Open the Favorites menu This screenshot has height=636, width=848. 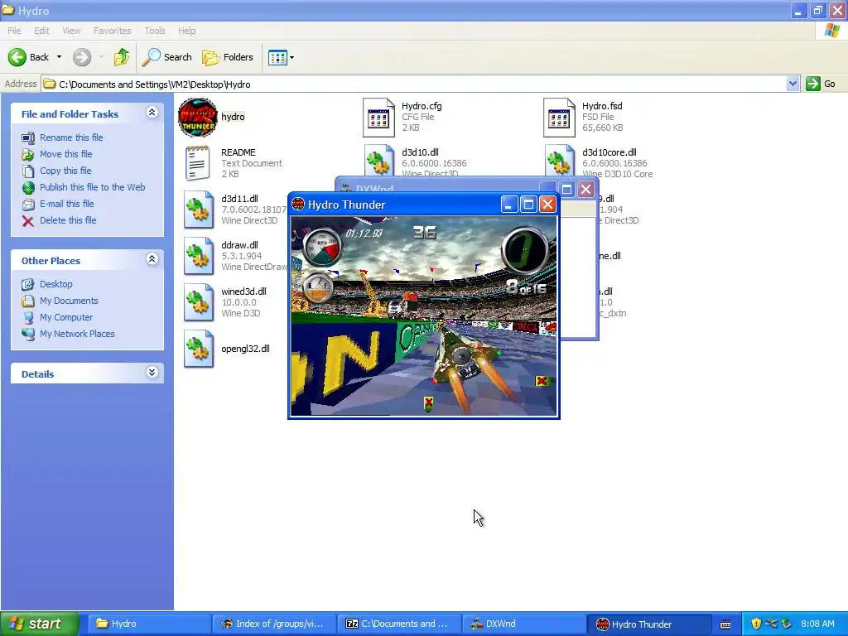113,31
